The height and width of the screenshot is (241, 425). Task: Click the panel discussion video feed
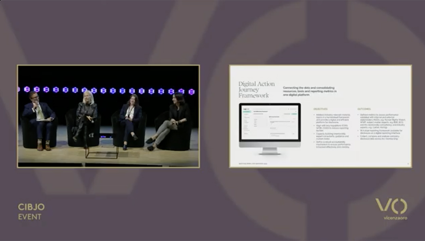pyautogui.click(x=108, y=116)
